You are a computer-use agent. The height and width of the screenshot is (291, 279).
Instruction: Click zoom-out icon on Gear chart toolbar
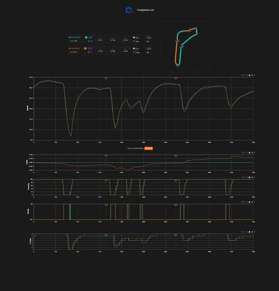pos(244,232)
